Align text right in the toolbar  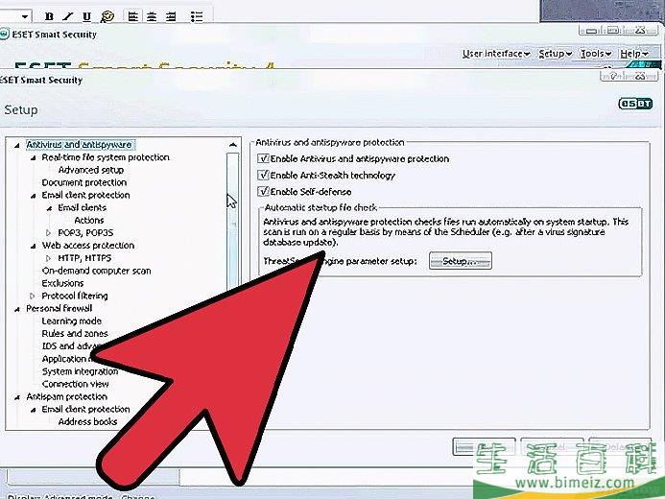(x=171, y=16)
